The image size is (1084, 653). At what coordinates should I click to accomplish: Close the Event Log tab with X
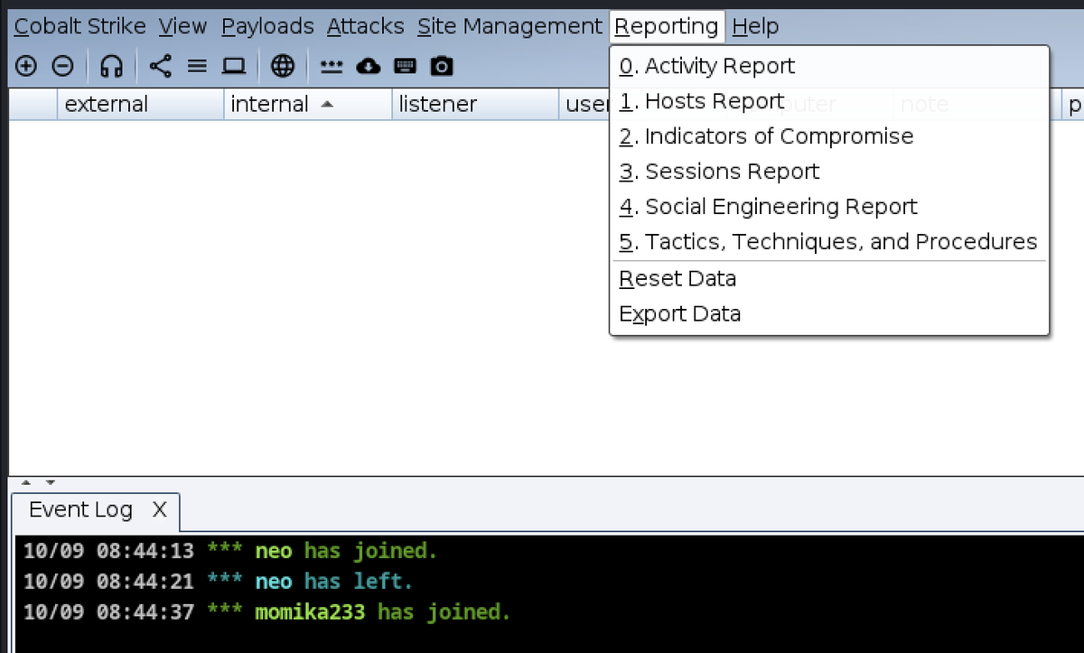pyautogui.click(x=159, y=510)
